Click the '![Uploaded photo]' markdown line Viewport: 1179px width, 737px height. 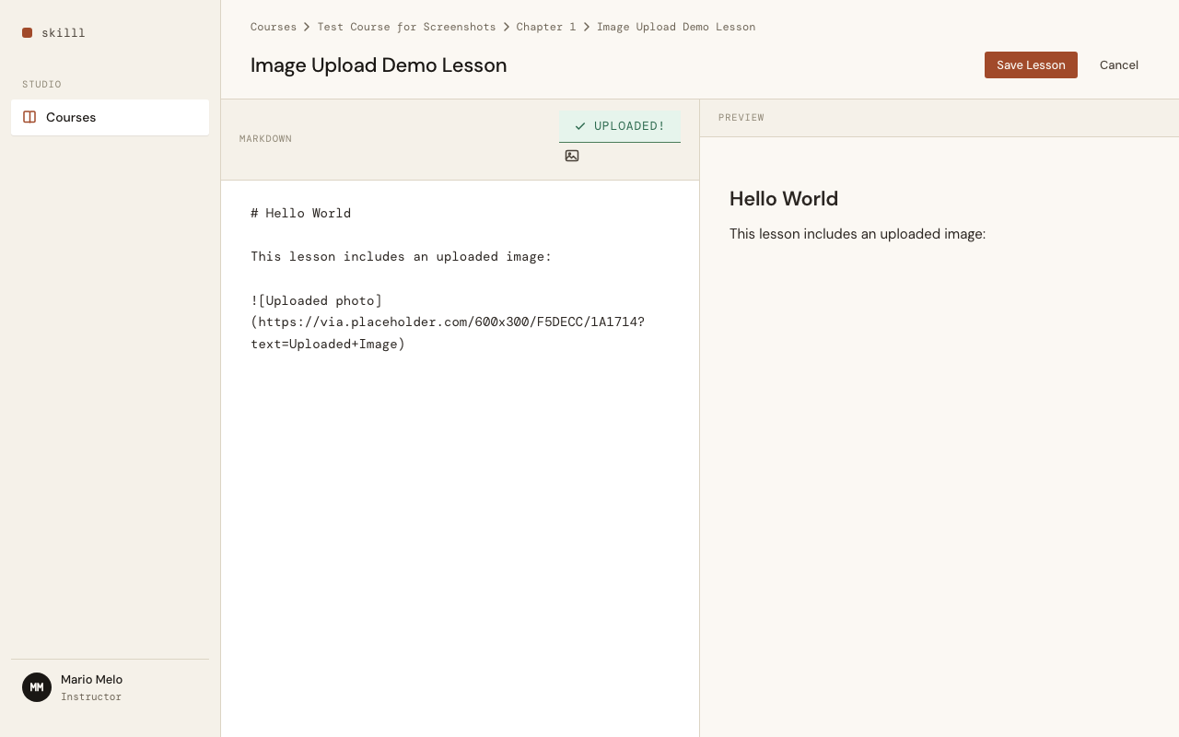tap(316, 300)
